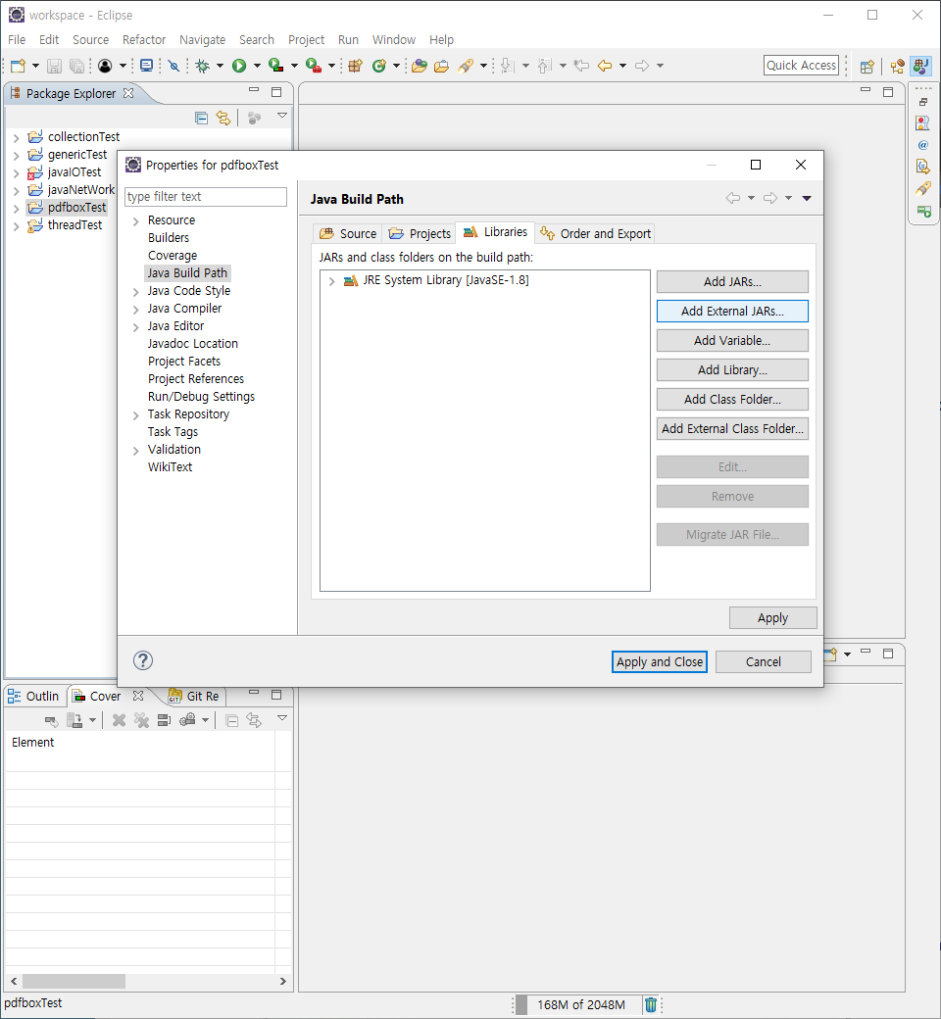This screenshot has height=1019, width=941.
Task: Open the File menu
Action: pos(17,39)
